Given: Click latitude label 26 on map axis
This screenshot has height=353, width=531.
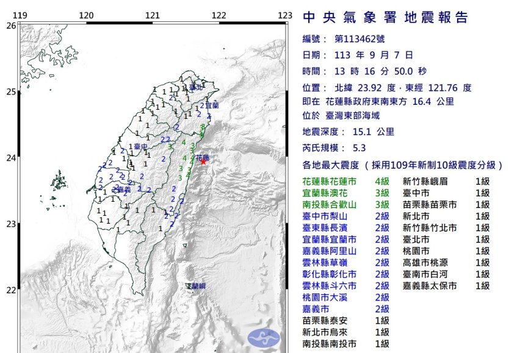Looking at the screenshot, I should coord(11,26).
